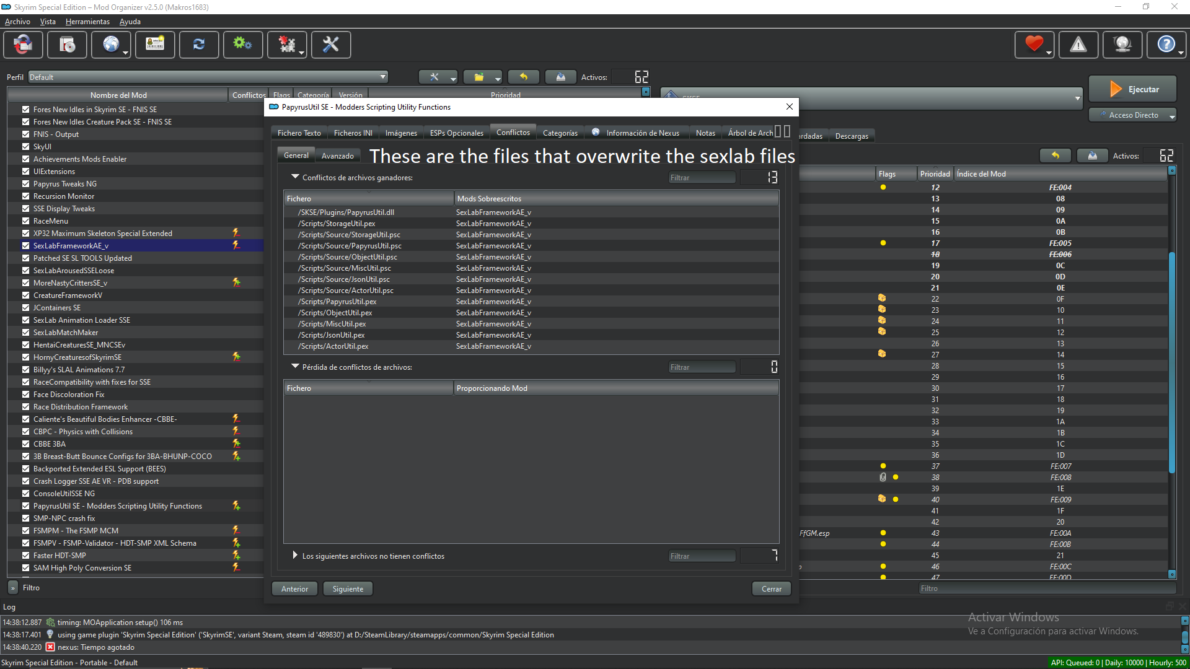Toggle Faster HDT-SMP checkbox
The width and height of the screenshot is (1190, 669).
(x=25, y=555)
